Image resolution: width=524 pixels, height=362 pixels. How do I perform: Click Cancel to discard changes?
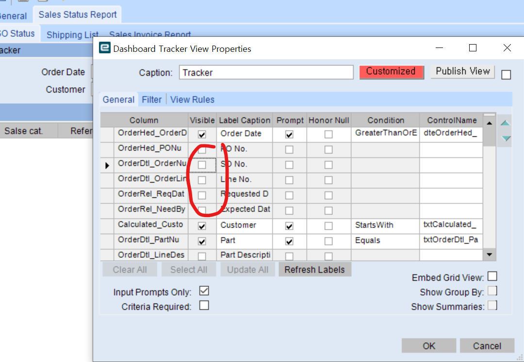487,346
